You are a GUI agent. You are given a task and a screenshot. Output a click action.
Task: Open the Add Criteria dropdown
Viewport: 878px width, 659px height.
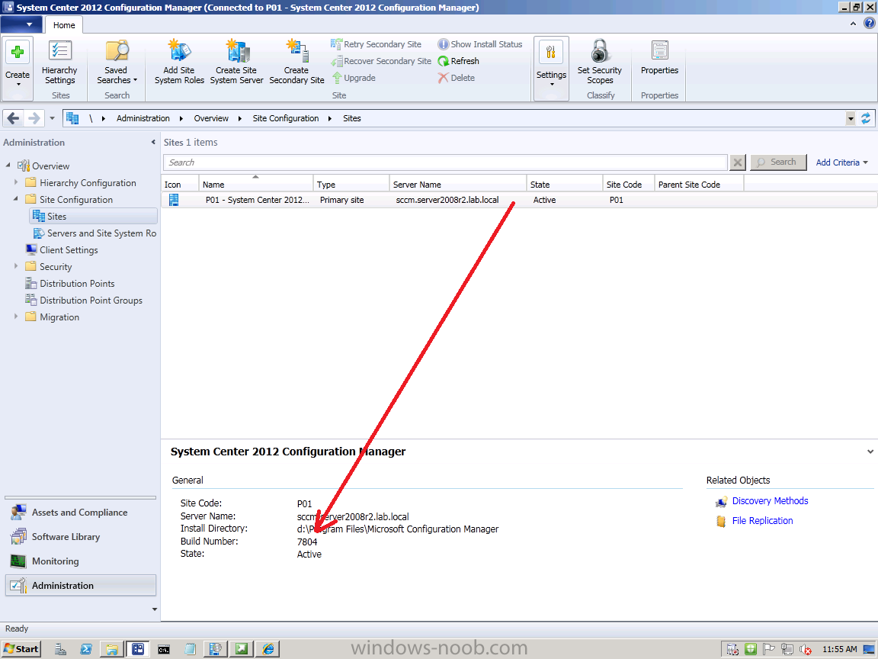pos(841,162)
